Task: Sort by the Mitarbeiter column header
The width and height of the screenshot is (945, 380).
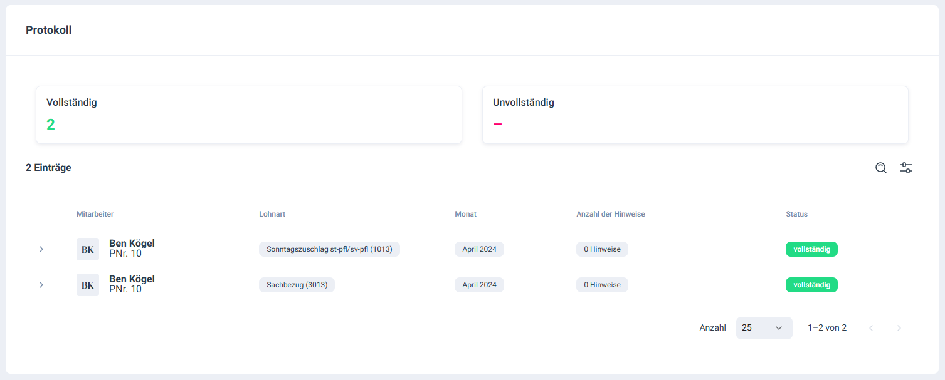Action: point(95,214)
